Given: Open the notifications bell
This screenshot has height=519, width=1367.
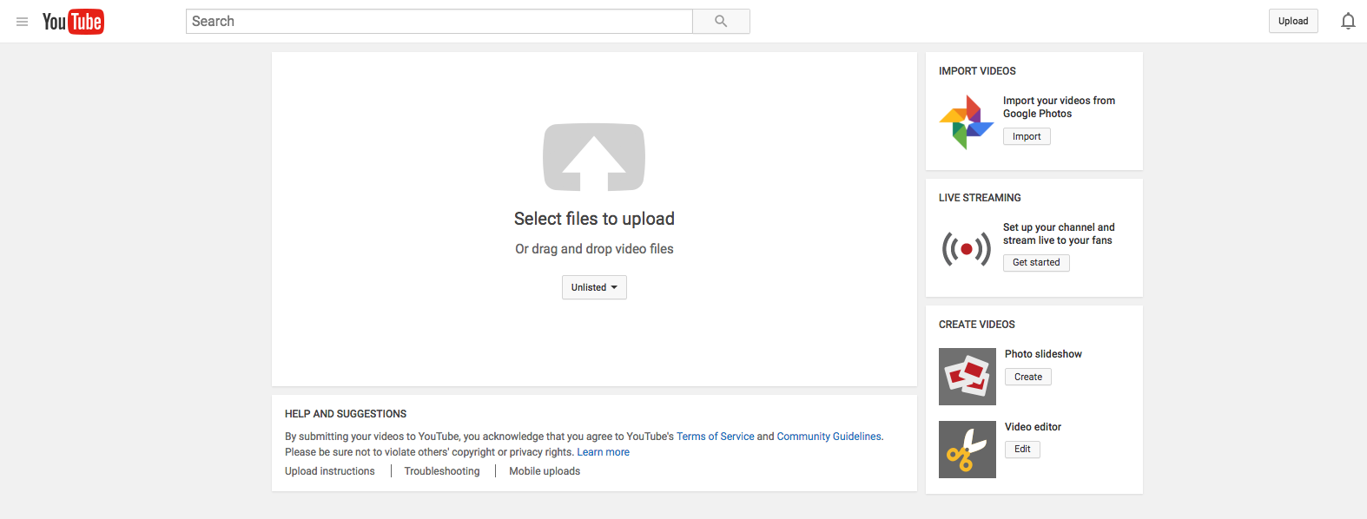Looking at the screenshot, I should (1348, 21).
